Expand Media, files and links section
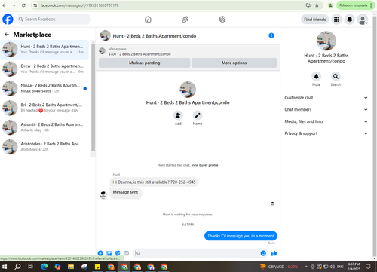This screenshot has height=272, width=377. point(326,121)
